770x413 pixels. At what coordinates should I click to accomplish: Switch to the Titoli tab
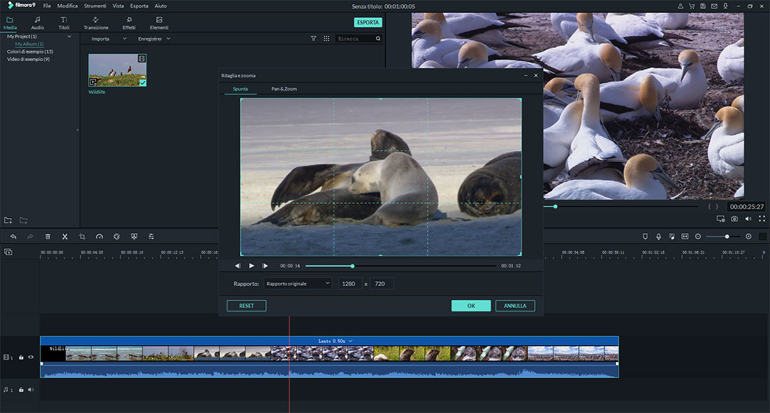64,23
